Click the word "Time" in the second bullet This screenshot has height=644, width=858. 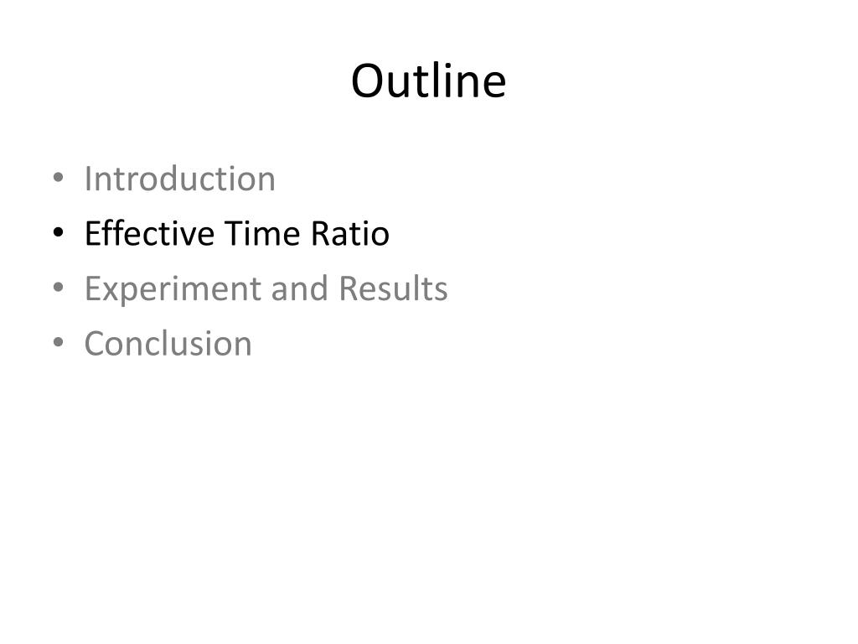pyautogui.click(x=262, y=233)
